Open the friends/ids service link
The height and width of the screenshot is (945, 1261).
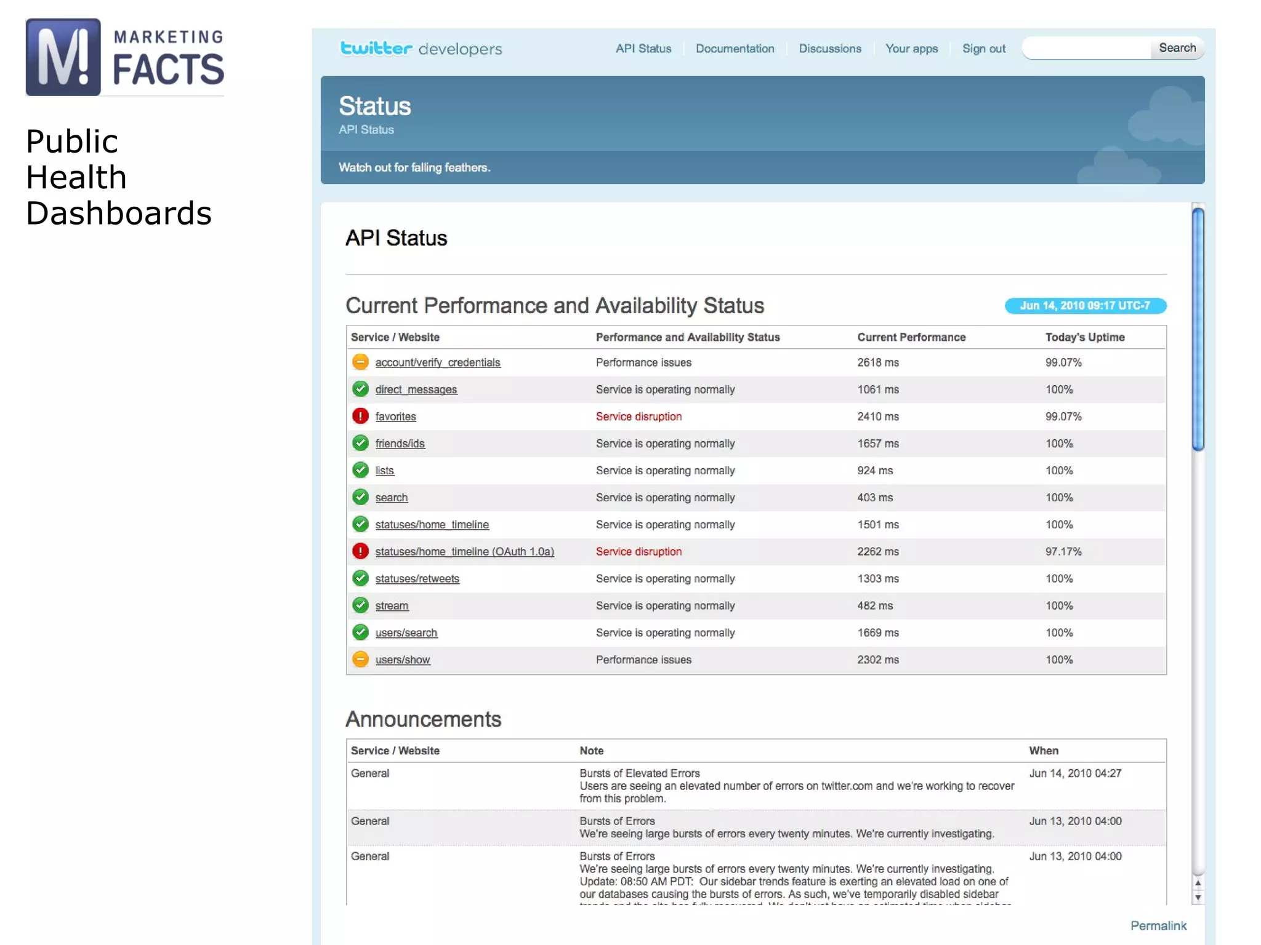[x=400, y=444]
